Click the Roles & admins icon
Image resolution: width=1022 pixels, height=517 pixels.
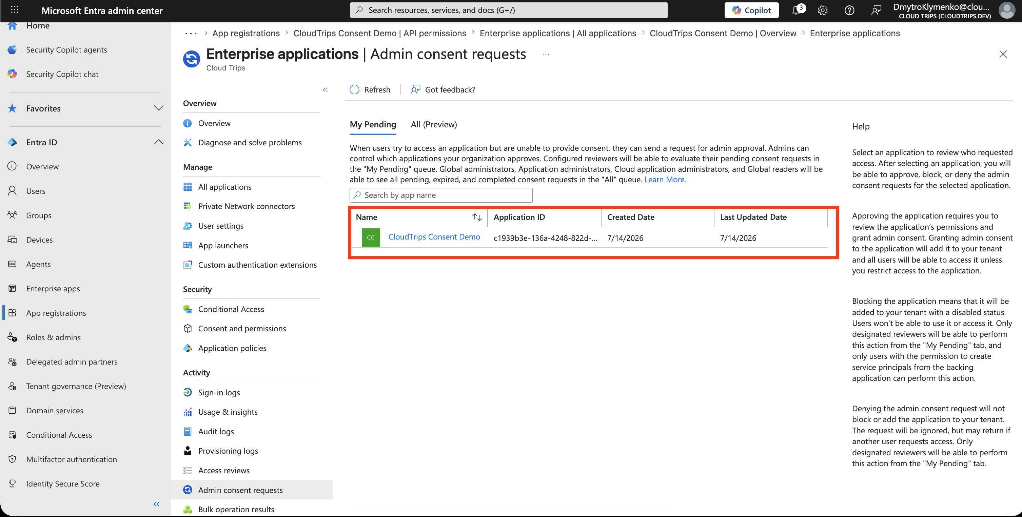pos(12,337)
